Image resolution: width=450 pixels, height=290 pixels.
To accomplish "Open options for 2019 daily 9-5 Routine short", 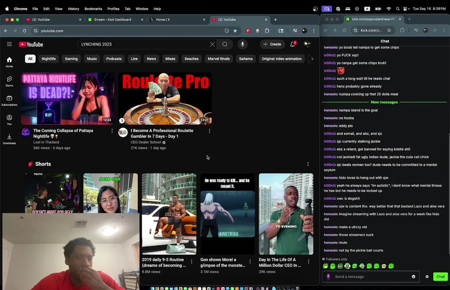I will (192, 261).
